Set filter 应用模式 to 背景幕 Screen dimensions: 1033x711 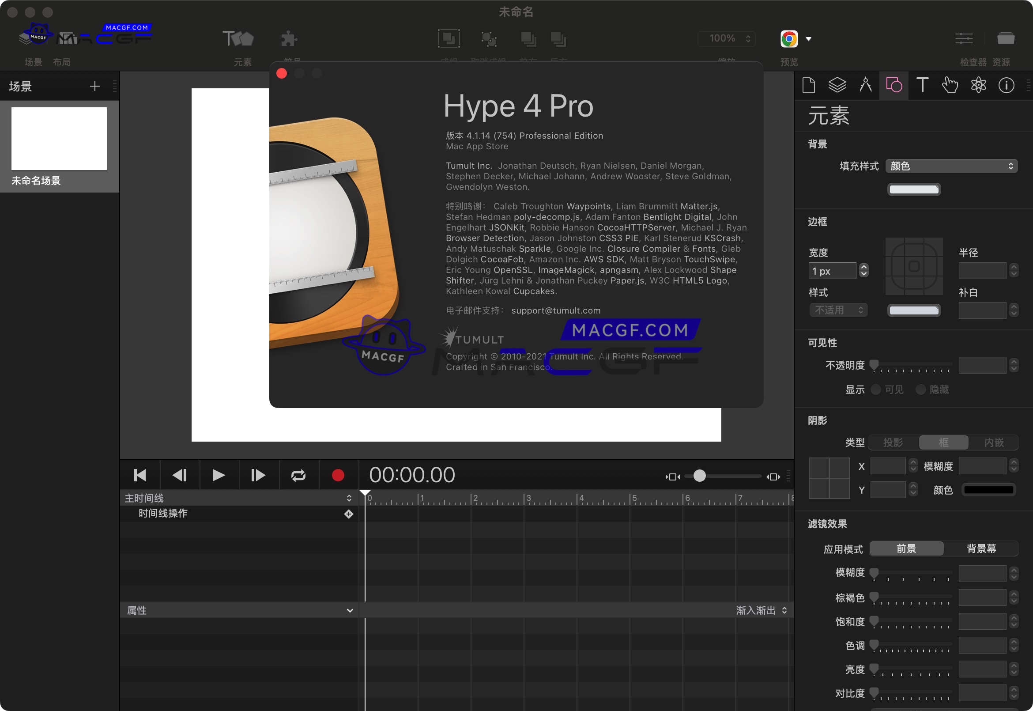[982, 548]
